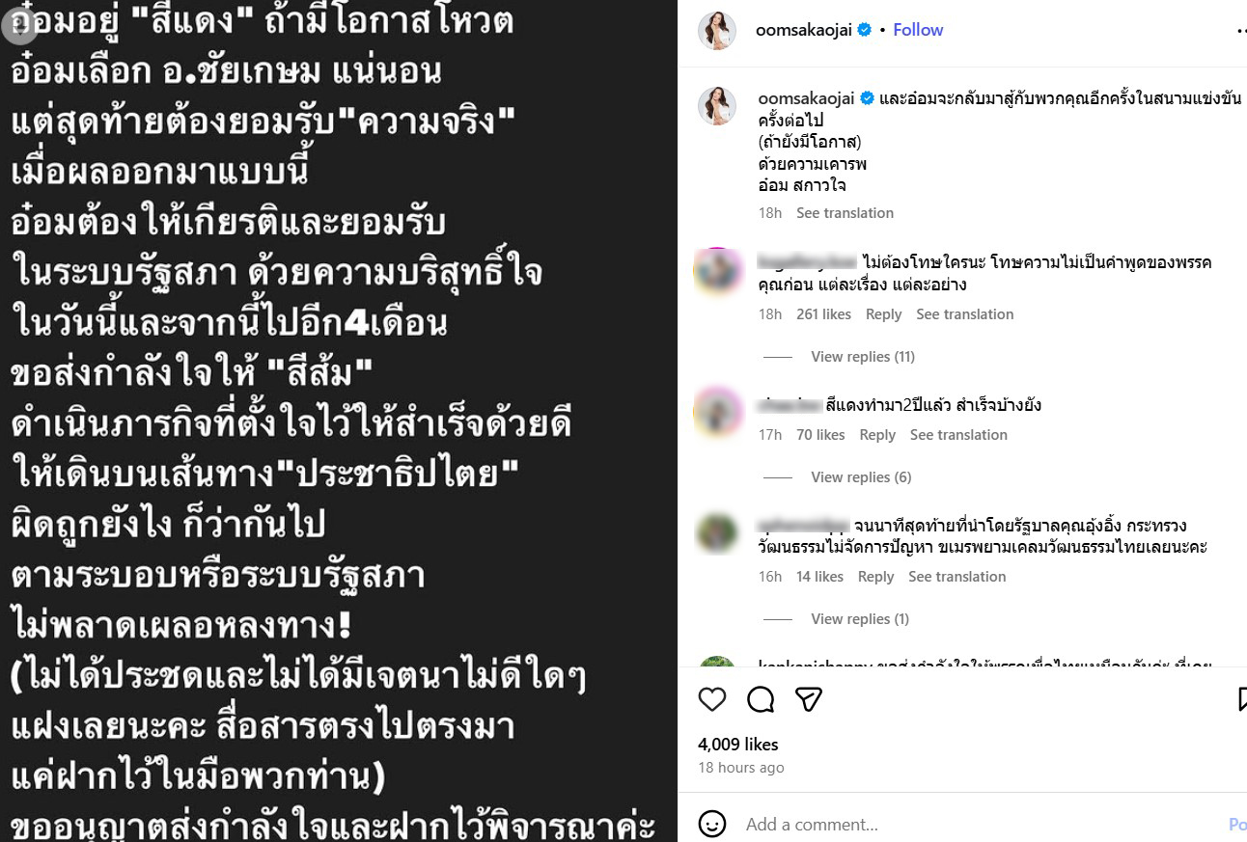The height and width of the screenshot is (842, 1247).
Task: Open the emoji picker in comment box
Action: [x=712, y=825]
